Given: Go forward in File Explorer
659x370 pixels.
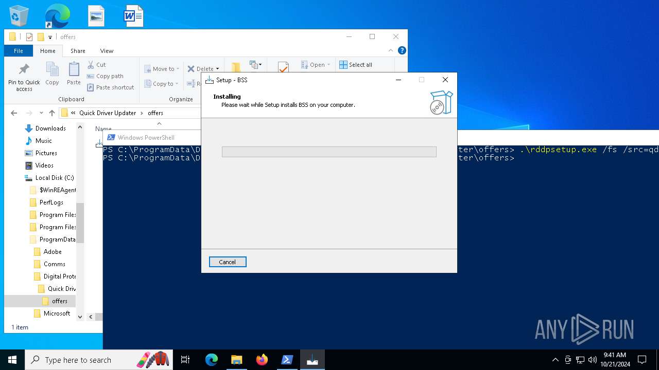Looking at the screenshot, I should point(29,113).
